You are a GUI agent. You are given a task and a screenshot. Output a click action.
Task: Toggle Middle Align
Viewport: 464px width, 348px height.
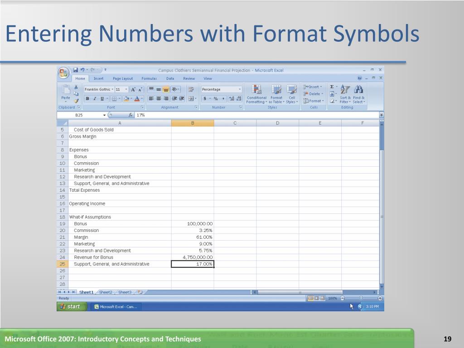(x=159, y=89)
